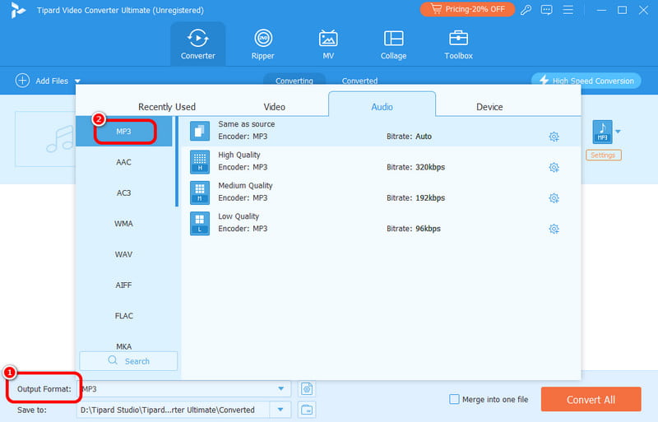
Task: Click the Tipard app logo
Action: 17,10
